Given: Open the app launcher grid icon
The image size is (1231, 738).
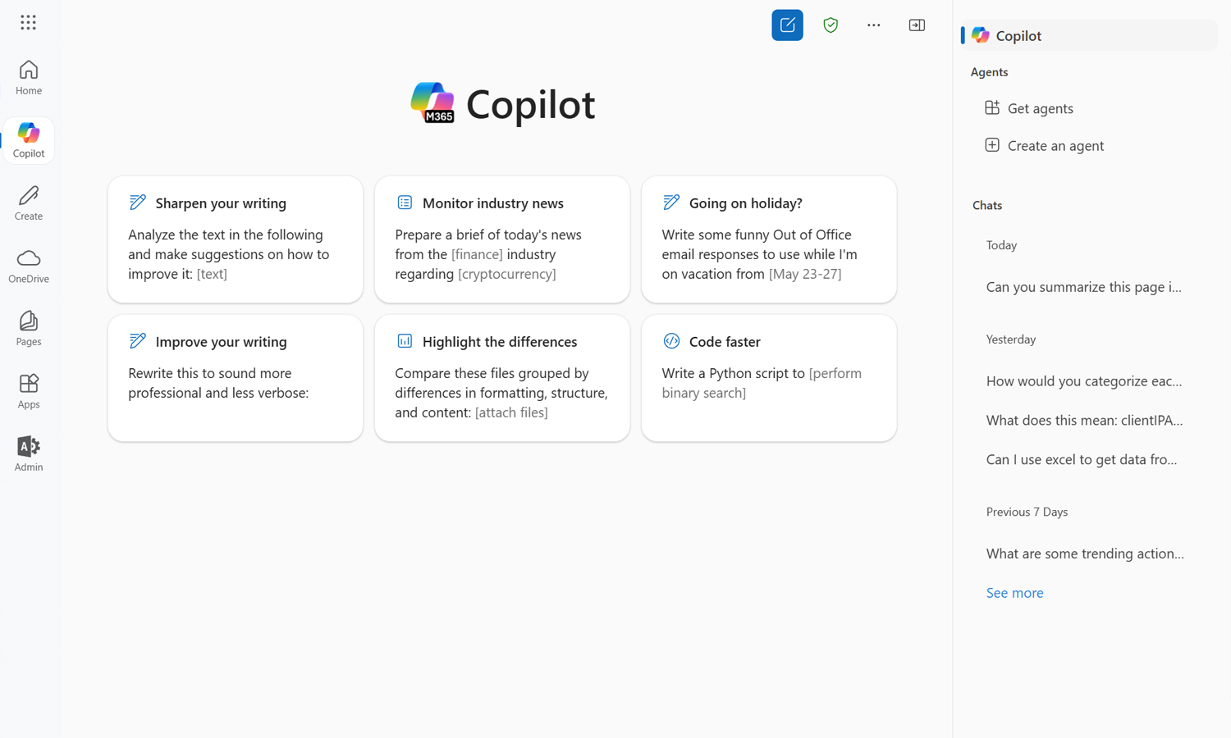Looking at the screenshot, I should click(x=28, y=22).
